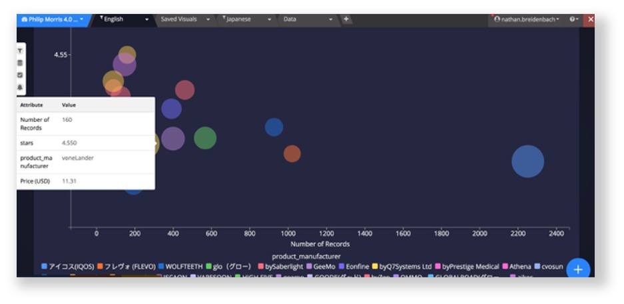
Task: Open the help question mark menu
Action: click(573, 19)
